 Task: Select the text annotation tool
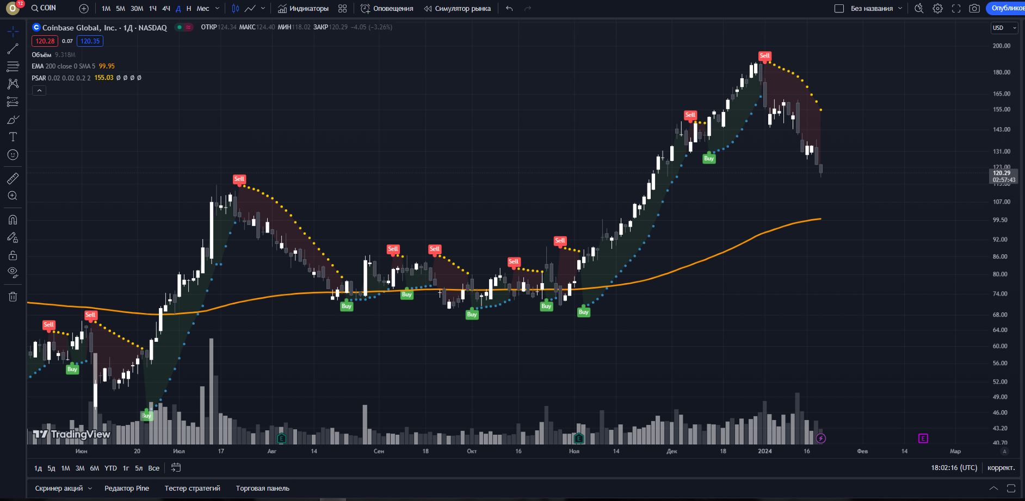(x=13, y=137)
